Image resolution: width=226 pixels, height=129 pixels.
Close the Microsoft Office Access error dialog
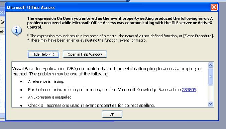tap(214, 7)
